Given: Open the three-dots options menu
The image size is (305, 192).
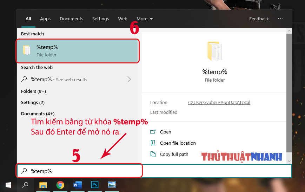Looking at the screenshot, I should pos(281,19).
